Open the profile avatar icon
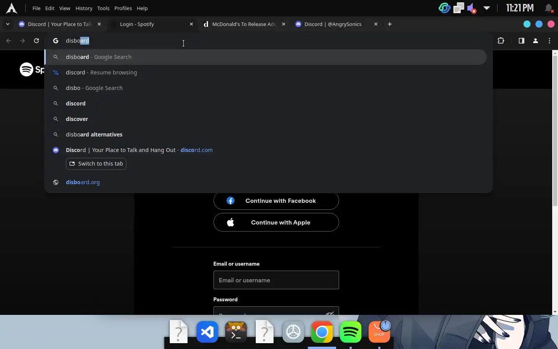This screenshot has height=349, width=558. pos(536,41)
